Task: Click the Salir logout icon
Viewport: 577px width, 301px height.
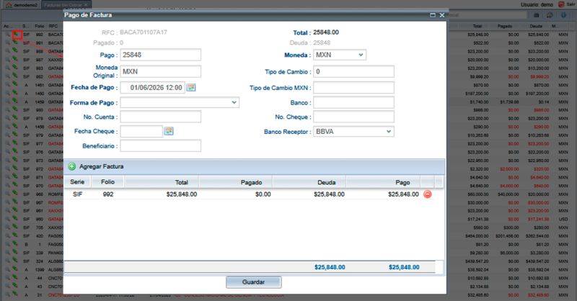Action: click(x=561, y=4)
